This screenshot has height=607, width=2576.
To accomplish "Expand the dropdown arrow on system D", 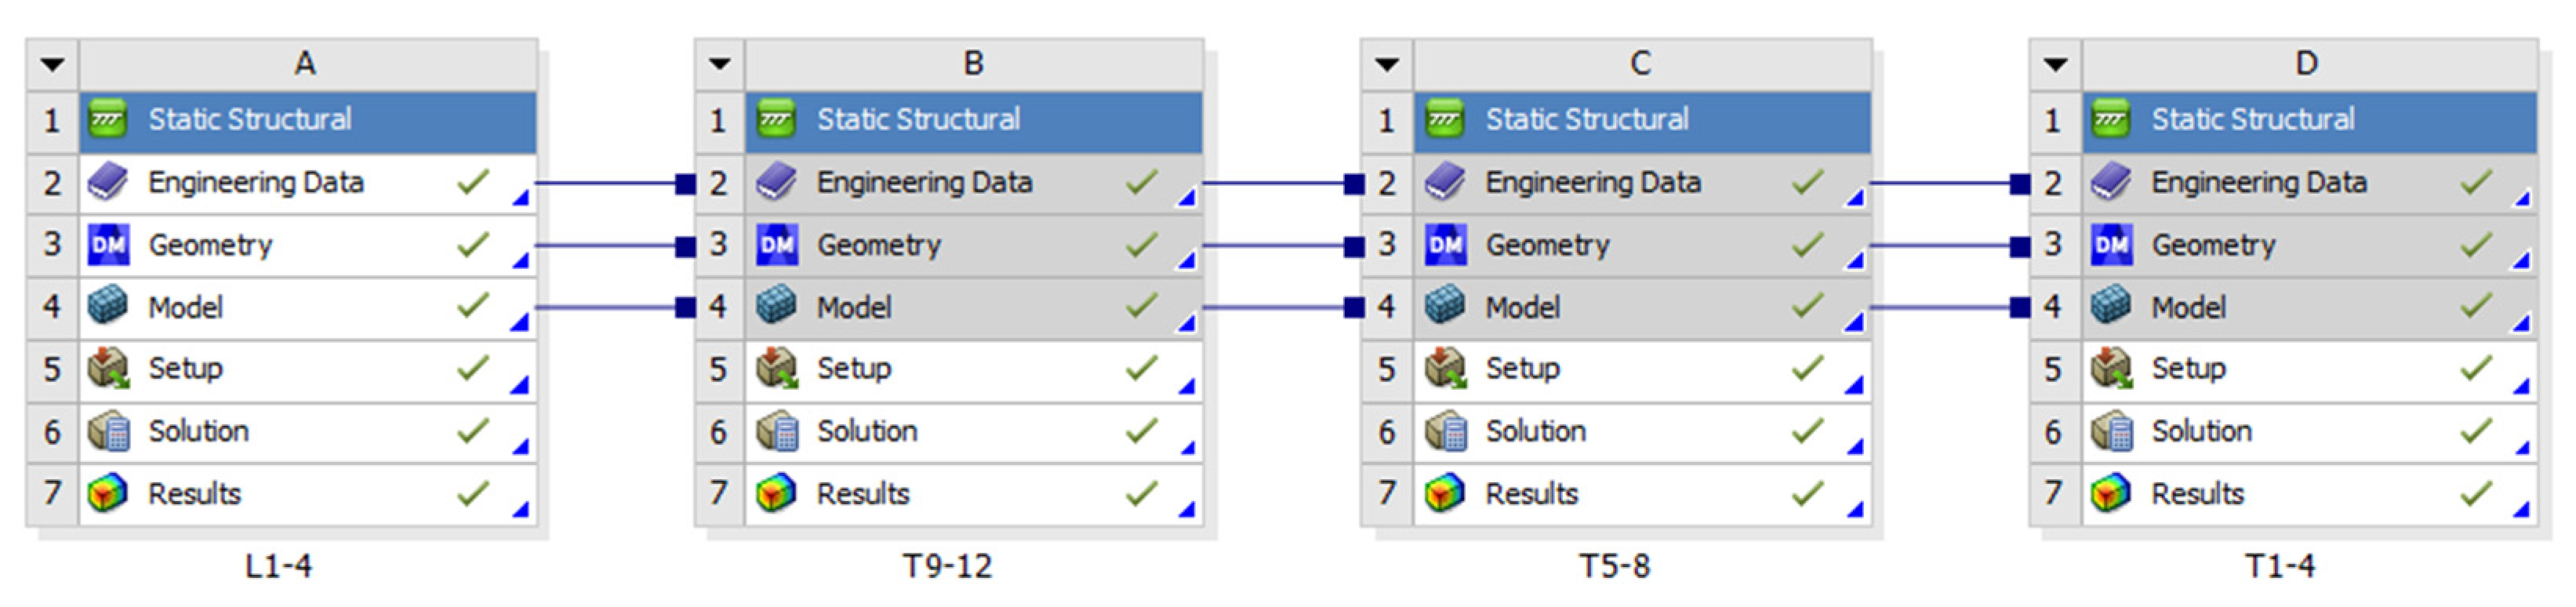I will [x=2055, y=65].
